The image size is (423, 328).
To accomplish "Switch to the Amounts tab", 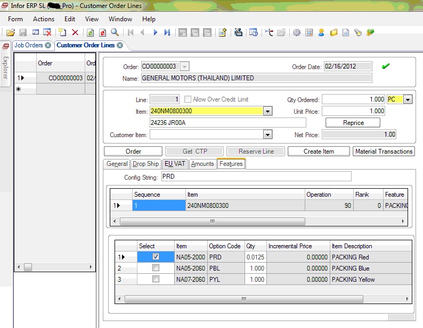I will 202,164.
